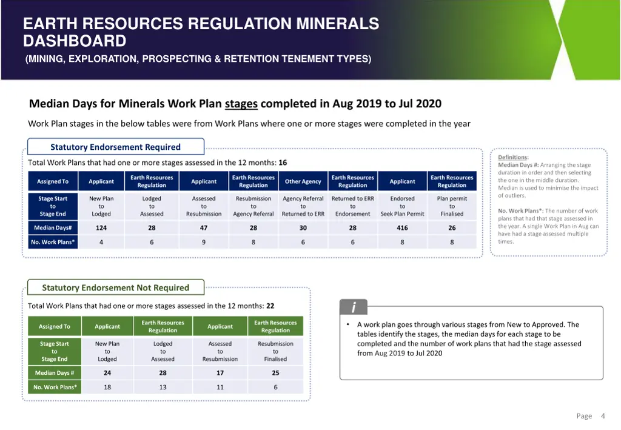Click the green table's work plans count 6

point(276,387)
